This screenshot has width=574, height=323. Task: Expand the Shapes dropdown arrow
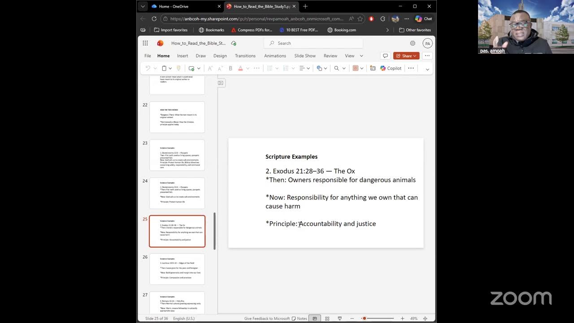[326, 69]
